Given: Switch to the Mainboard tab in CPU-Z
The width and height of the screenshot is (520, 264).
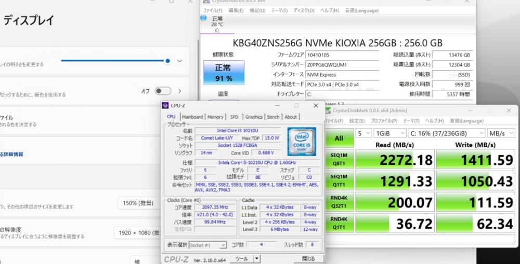Looking at the screenshot, I should pos(192,117).
